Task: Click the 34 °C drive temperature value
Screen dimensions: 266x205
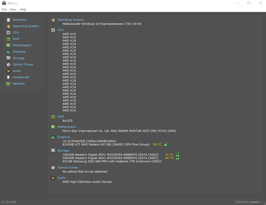Action: pyautogui.click(x=169, y=158)
